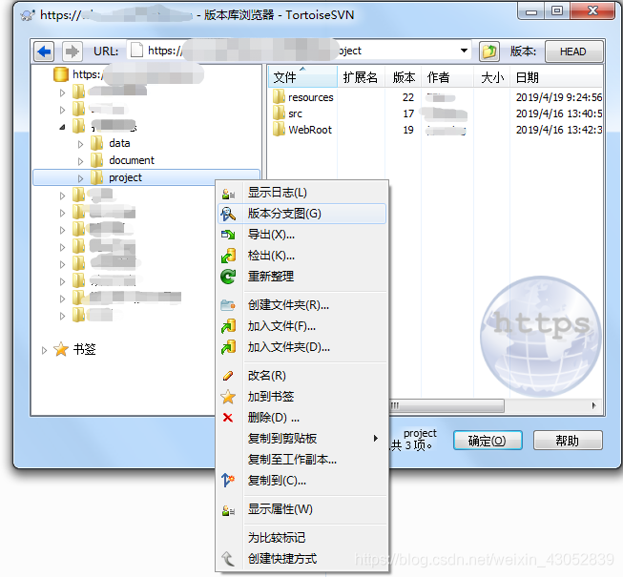Click the horizontal scrollbar right arrow
Viewport: 623px width, 577px height.
click(594, 406)
